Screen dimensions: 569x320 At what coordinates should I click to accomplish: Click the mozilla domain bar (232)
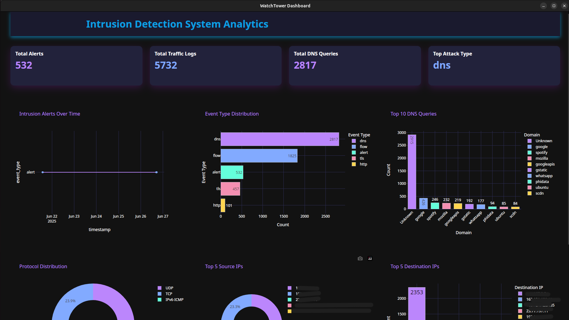[446, 206]
